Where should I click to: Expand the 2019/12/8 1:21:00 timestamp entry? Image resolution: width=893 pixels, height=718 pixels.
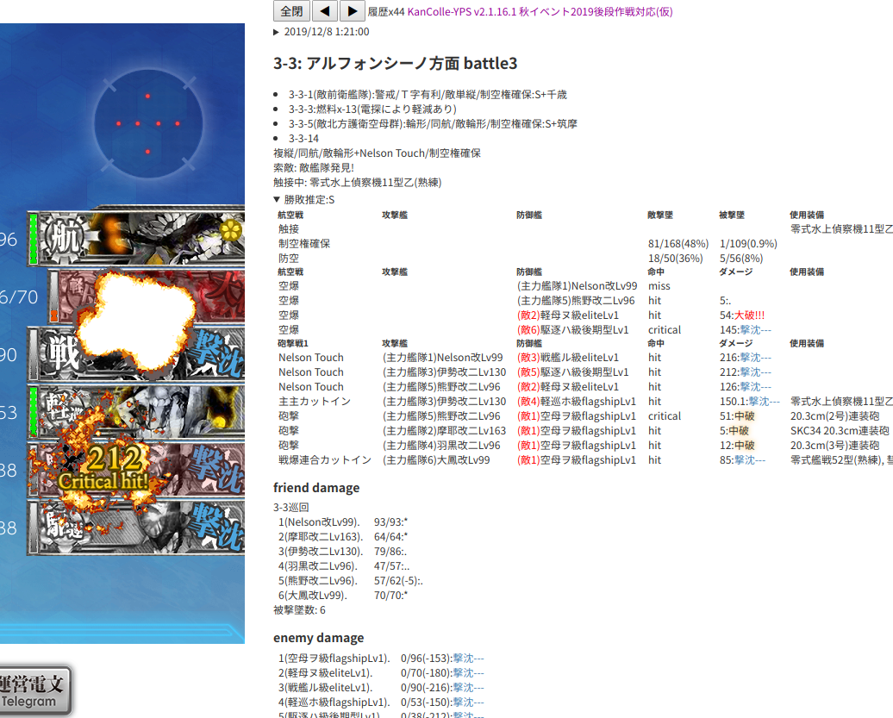click(x=322, y=32)
